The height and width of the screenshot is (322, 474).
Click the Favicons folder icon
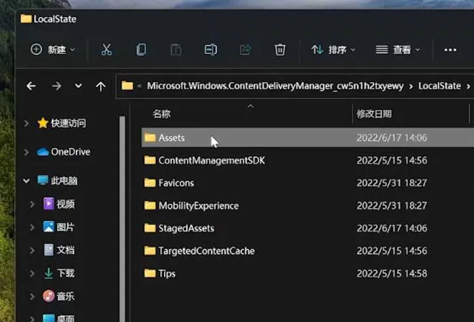[150, 183]
